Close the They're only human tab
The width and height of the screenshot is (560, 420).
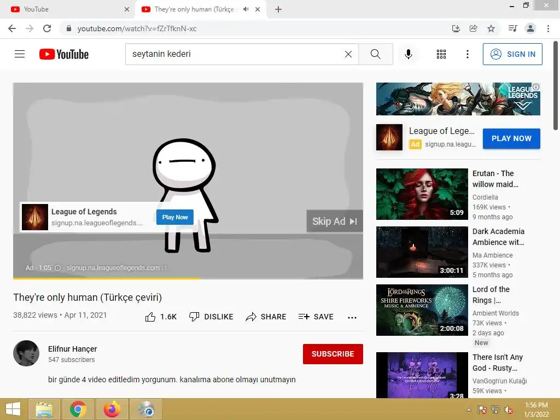[258, 9]
